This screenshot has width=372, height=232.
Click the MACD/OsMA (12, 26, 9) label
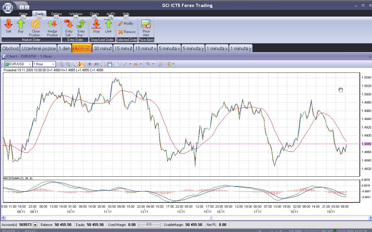[x=17, y=178]
